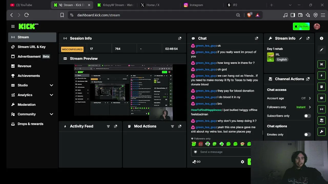
Task: Click the address bar URL
Action: (98, 15)
